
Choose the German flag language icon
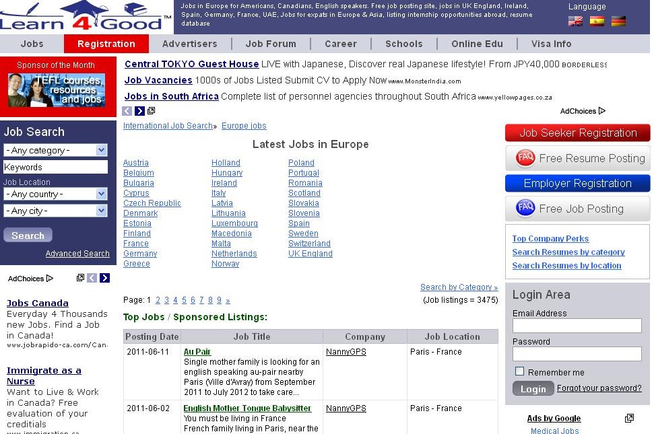coord(618,21)
